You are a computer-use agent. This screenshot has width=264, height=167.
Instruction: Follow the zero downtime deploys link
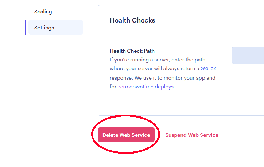(145, 87)
